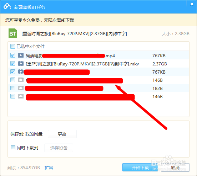The width and height of the screenshot is (197, 176).
Task: Click the 永久免费 promotion banner text
Action: coord(40,20)
